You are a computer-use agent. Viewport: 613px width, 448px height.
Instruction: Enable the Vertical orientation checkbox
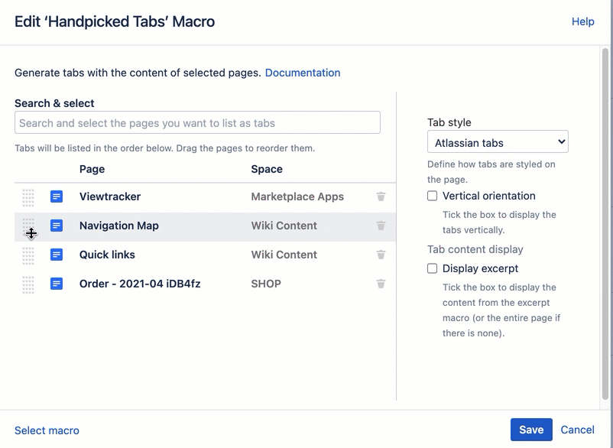[x=433, y=196]
